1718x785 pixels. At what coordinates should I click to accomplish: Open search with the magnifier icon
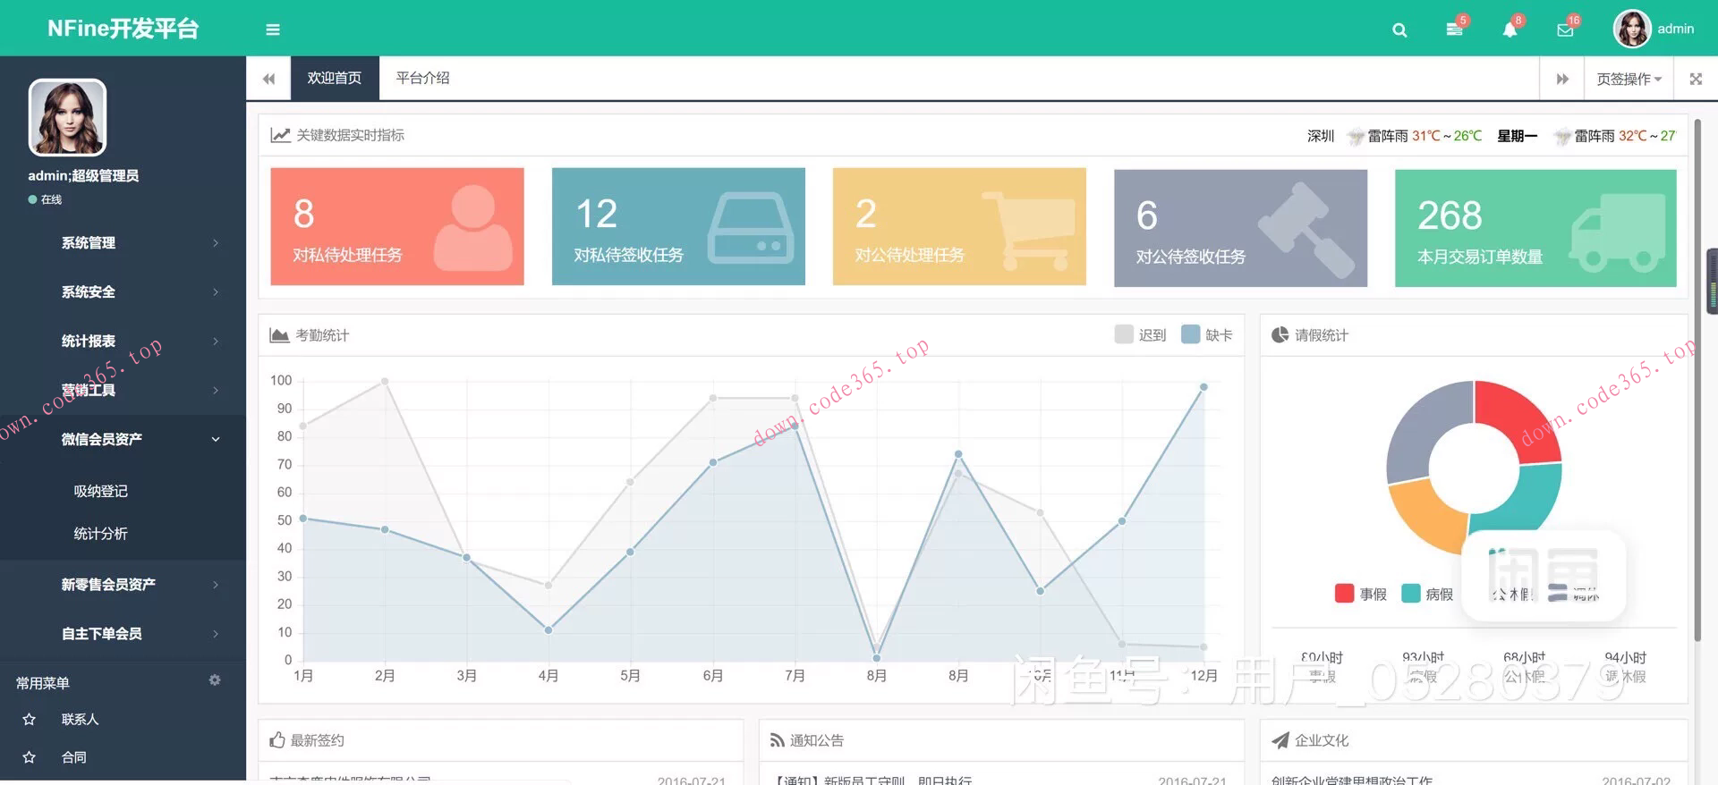[1399, 30]
